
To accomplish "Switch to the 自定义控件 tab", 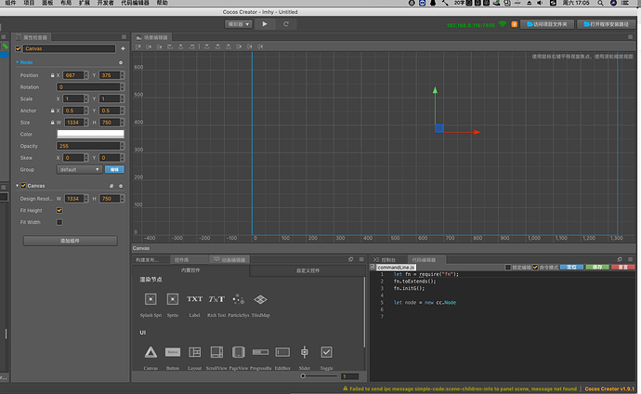I will click(x=308, y=270).
